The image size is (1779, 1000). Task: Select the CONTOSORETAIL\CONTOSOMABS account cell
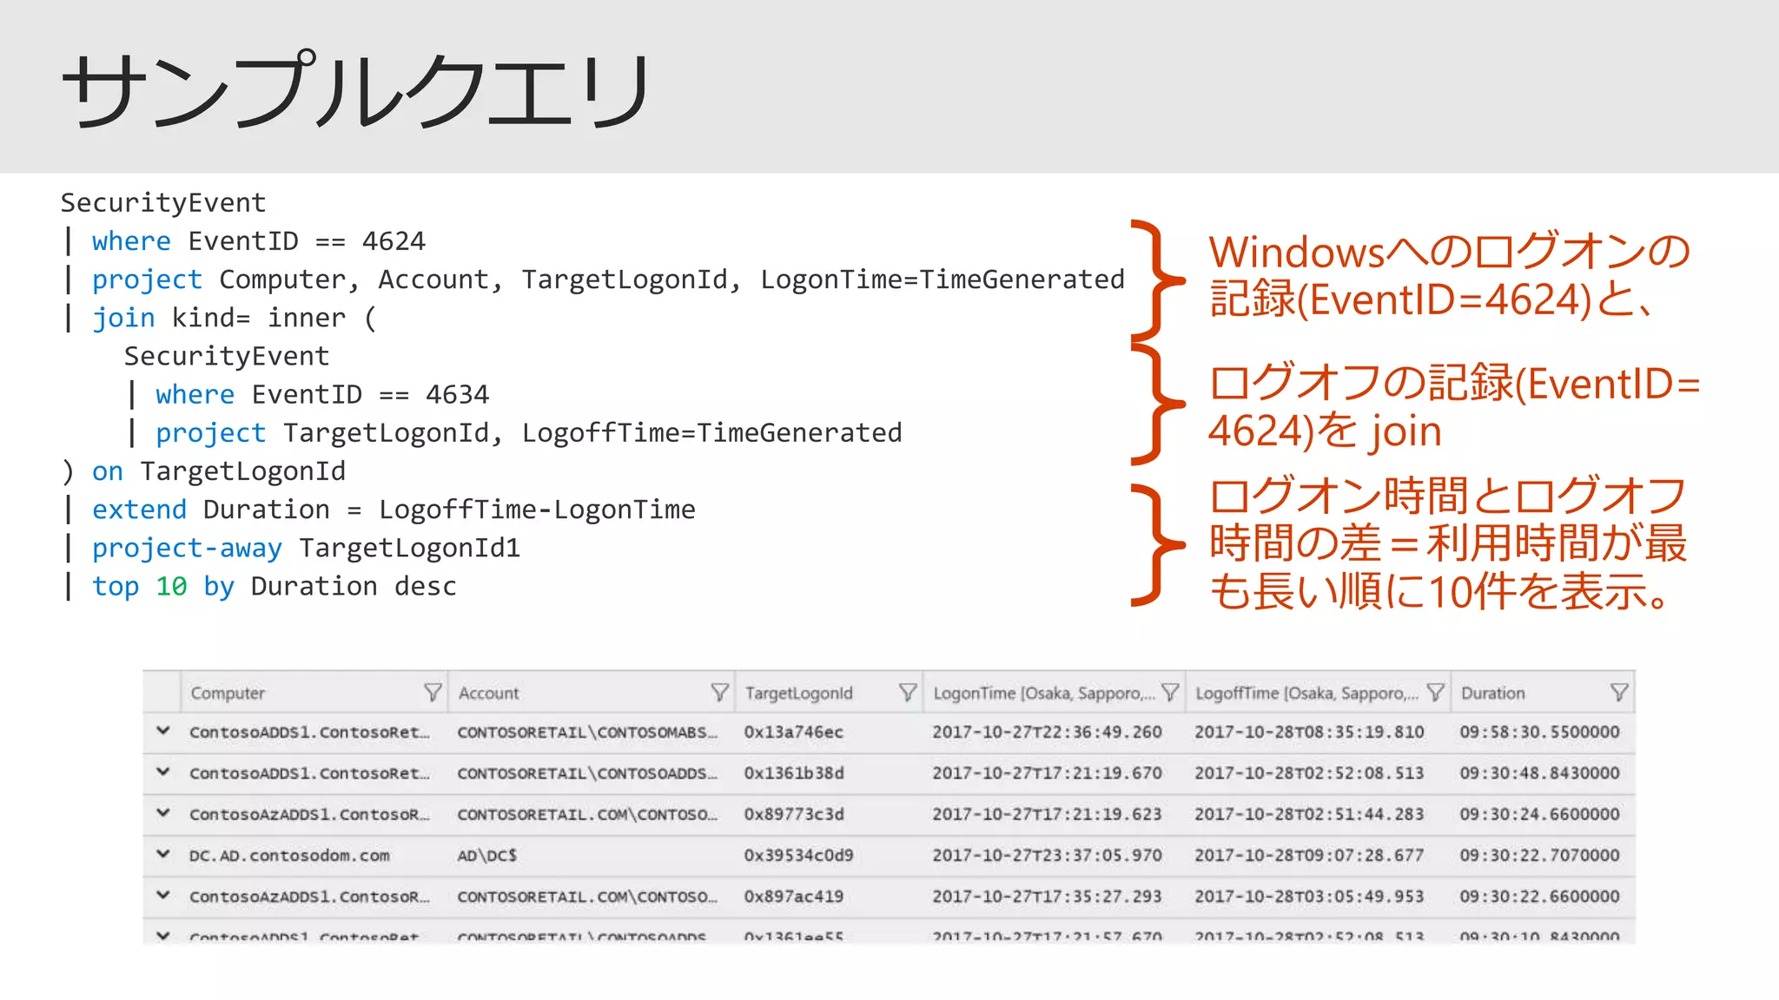(587, 733)
